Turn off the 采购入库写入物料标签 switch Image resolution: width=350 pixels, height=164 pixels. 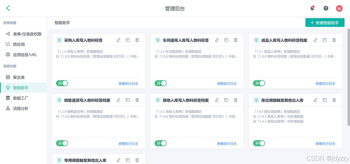(x=62, y=83)
